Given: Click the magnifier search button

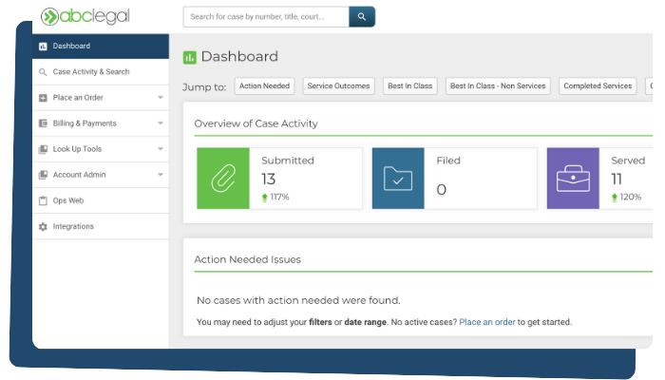Looking at the screenshot, I should click(x=362, y=16).
